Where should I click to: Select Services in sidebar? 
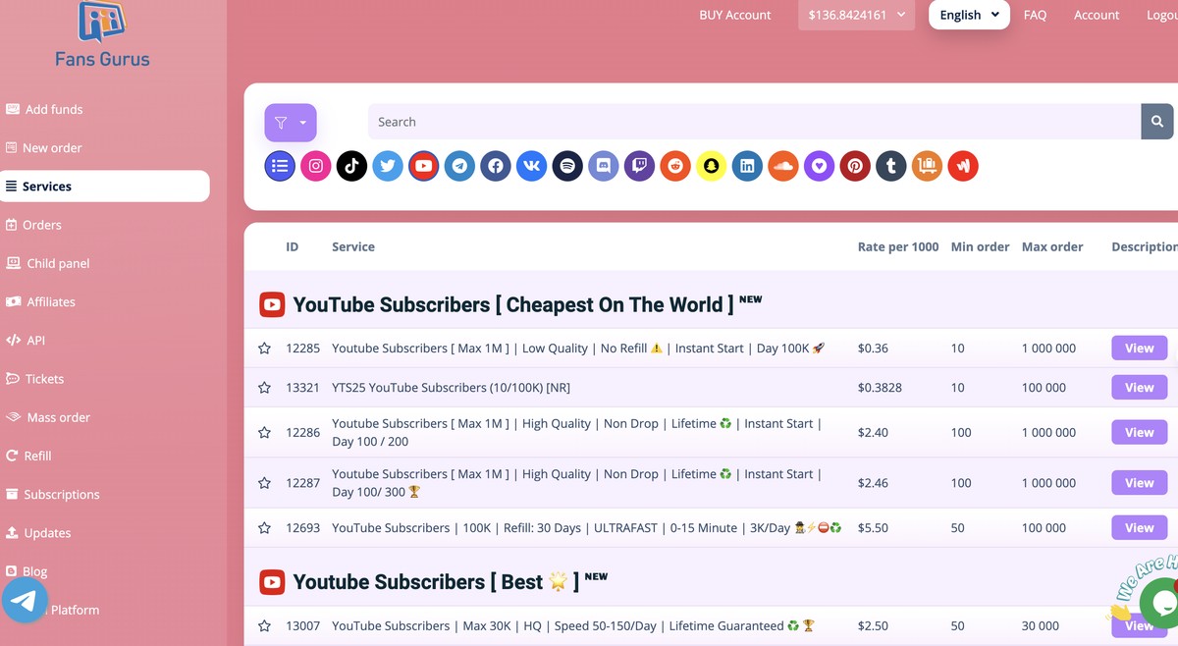(104, 187)
